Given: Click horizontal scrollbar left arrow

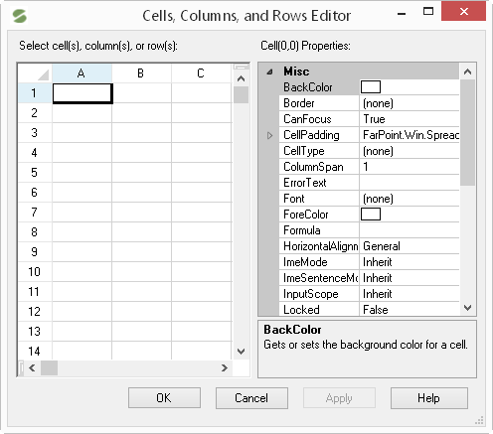Looking at the screenshot, I should (x=32, y=367).
